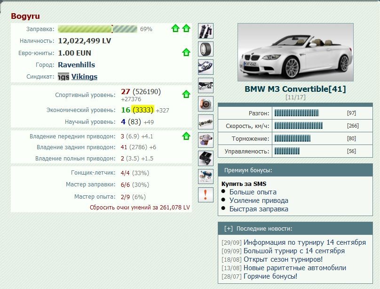Select Быстрая заправка premium bonus
This screenshot has height=289, width=380.
pyautogui.click(x=259, y=209)
